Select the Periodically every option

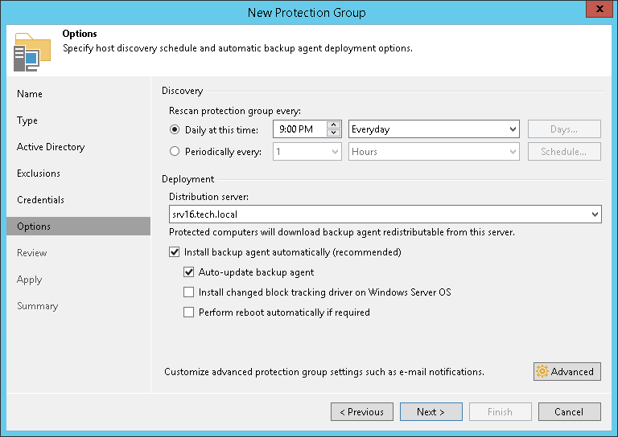pyautogui.click(x=175, y=151)
